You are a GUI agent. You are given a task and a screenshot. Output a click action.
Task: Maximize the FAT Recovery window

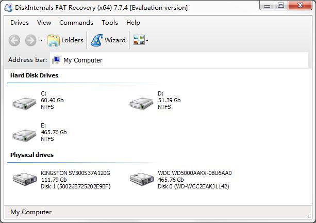coord(281,6)
